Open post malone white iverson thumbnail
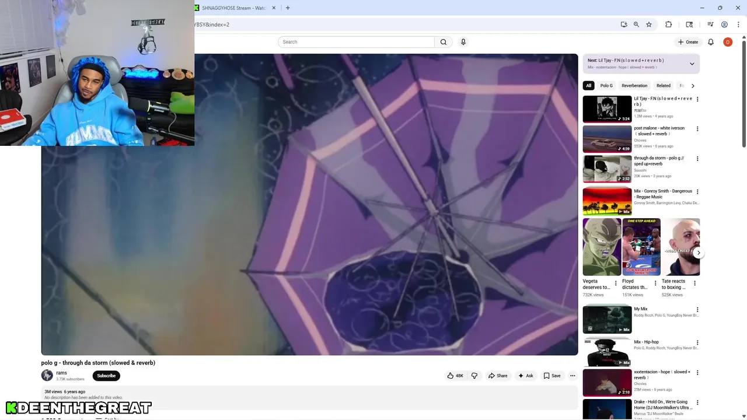This screenshot has width=747, height=420. click(607, 139)
